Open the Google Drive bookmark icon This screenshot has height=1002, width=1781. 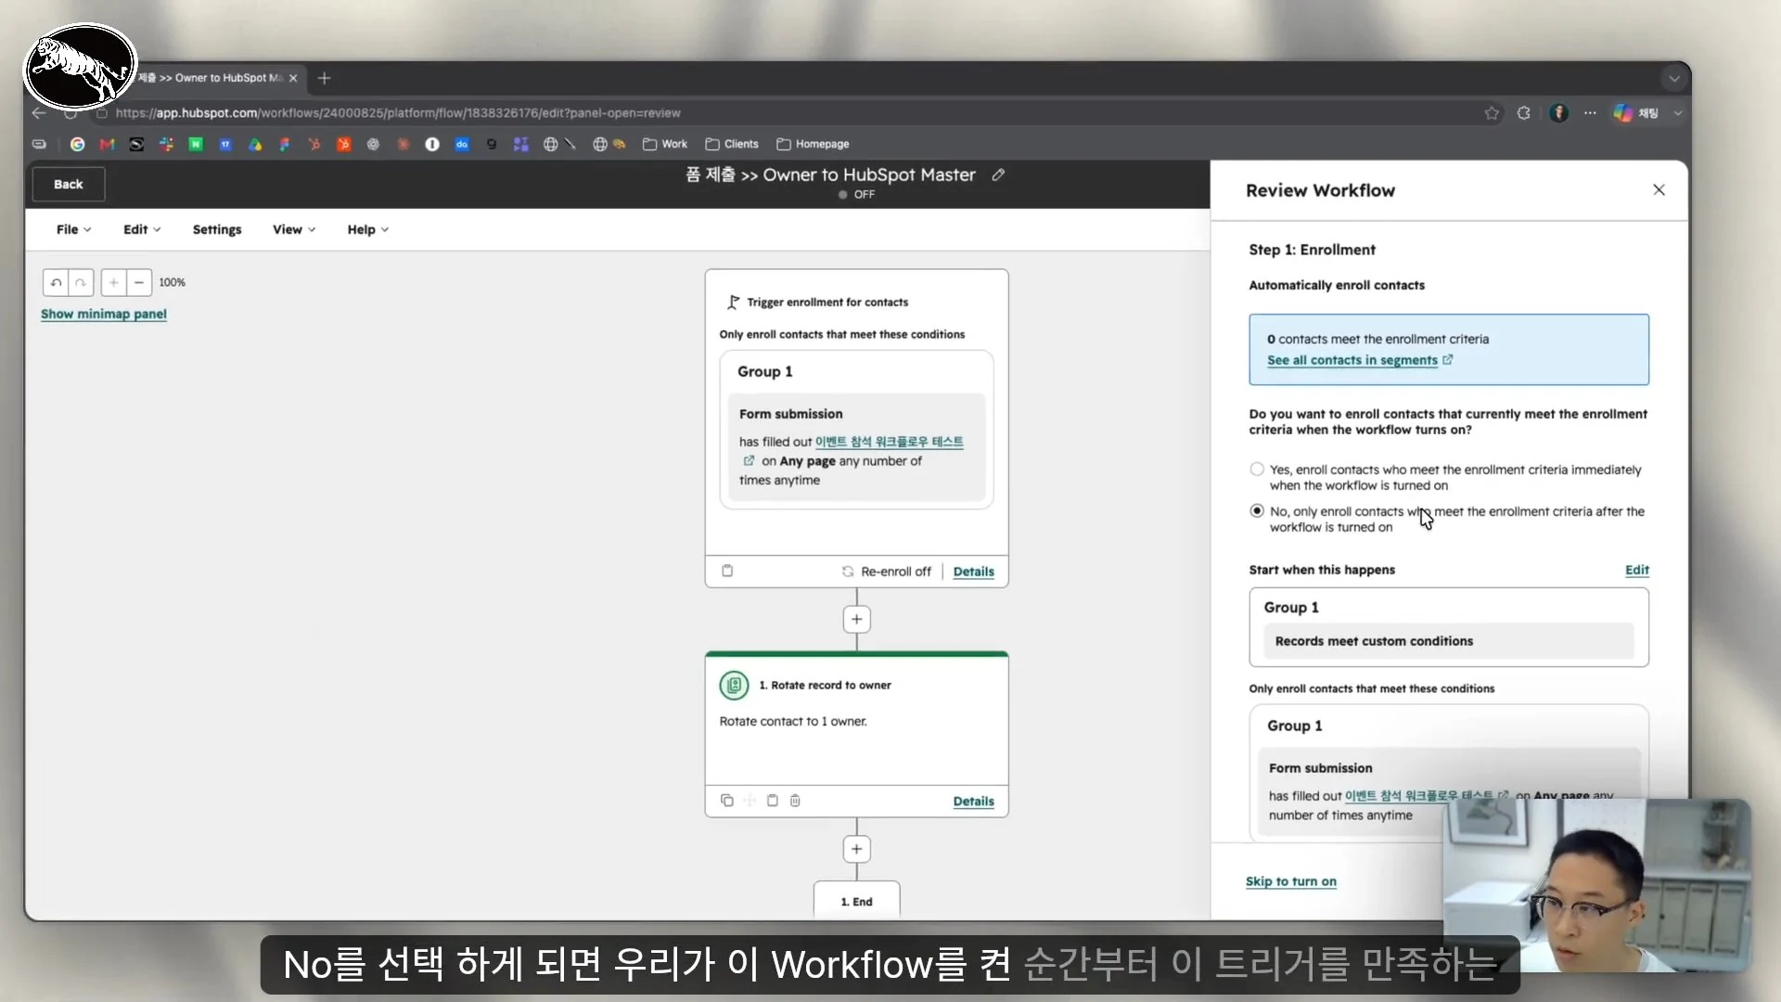[x=255, y=144]
